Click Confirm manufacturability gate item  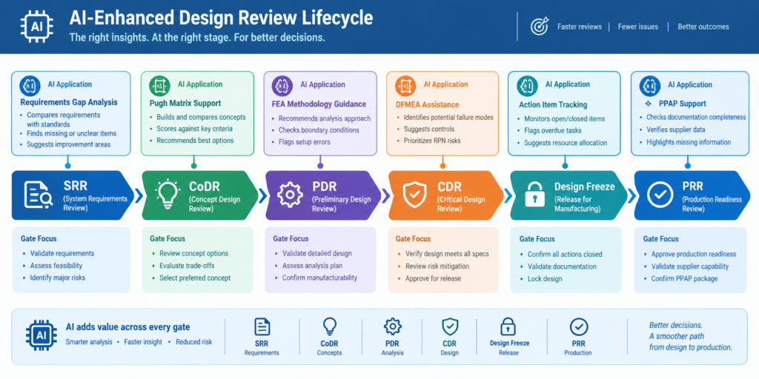tap(319, 278)
